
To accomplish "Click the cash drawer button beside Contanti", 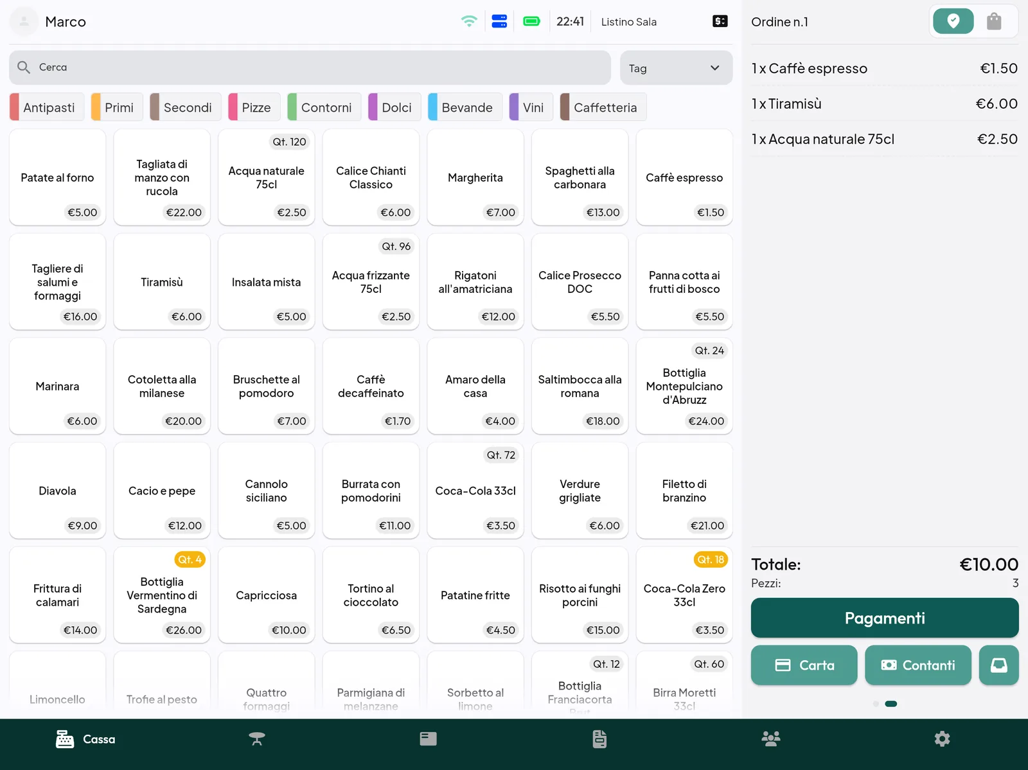I will coord(998,665).
